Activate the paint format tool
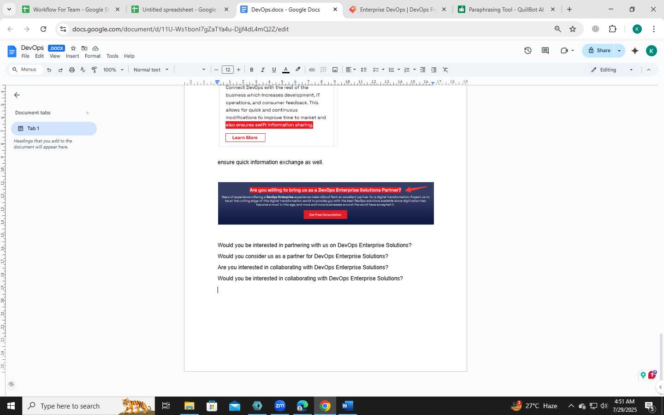The height and width of the screenshot is (415, 664). 94,70
